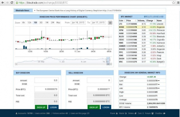Switch to the USD market tab
The image size is (180, 117).
point(162,17)
